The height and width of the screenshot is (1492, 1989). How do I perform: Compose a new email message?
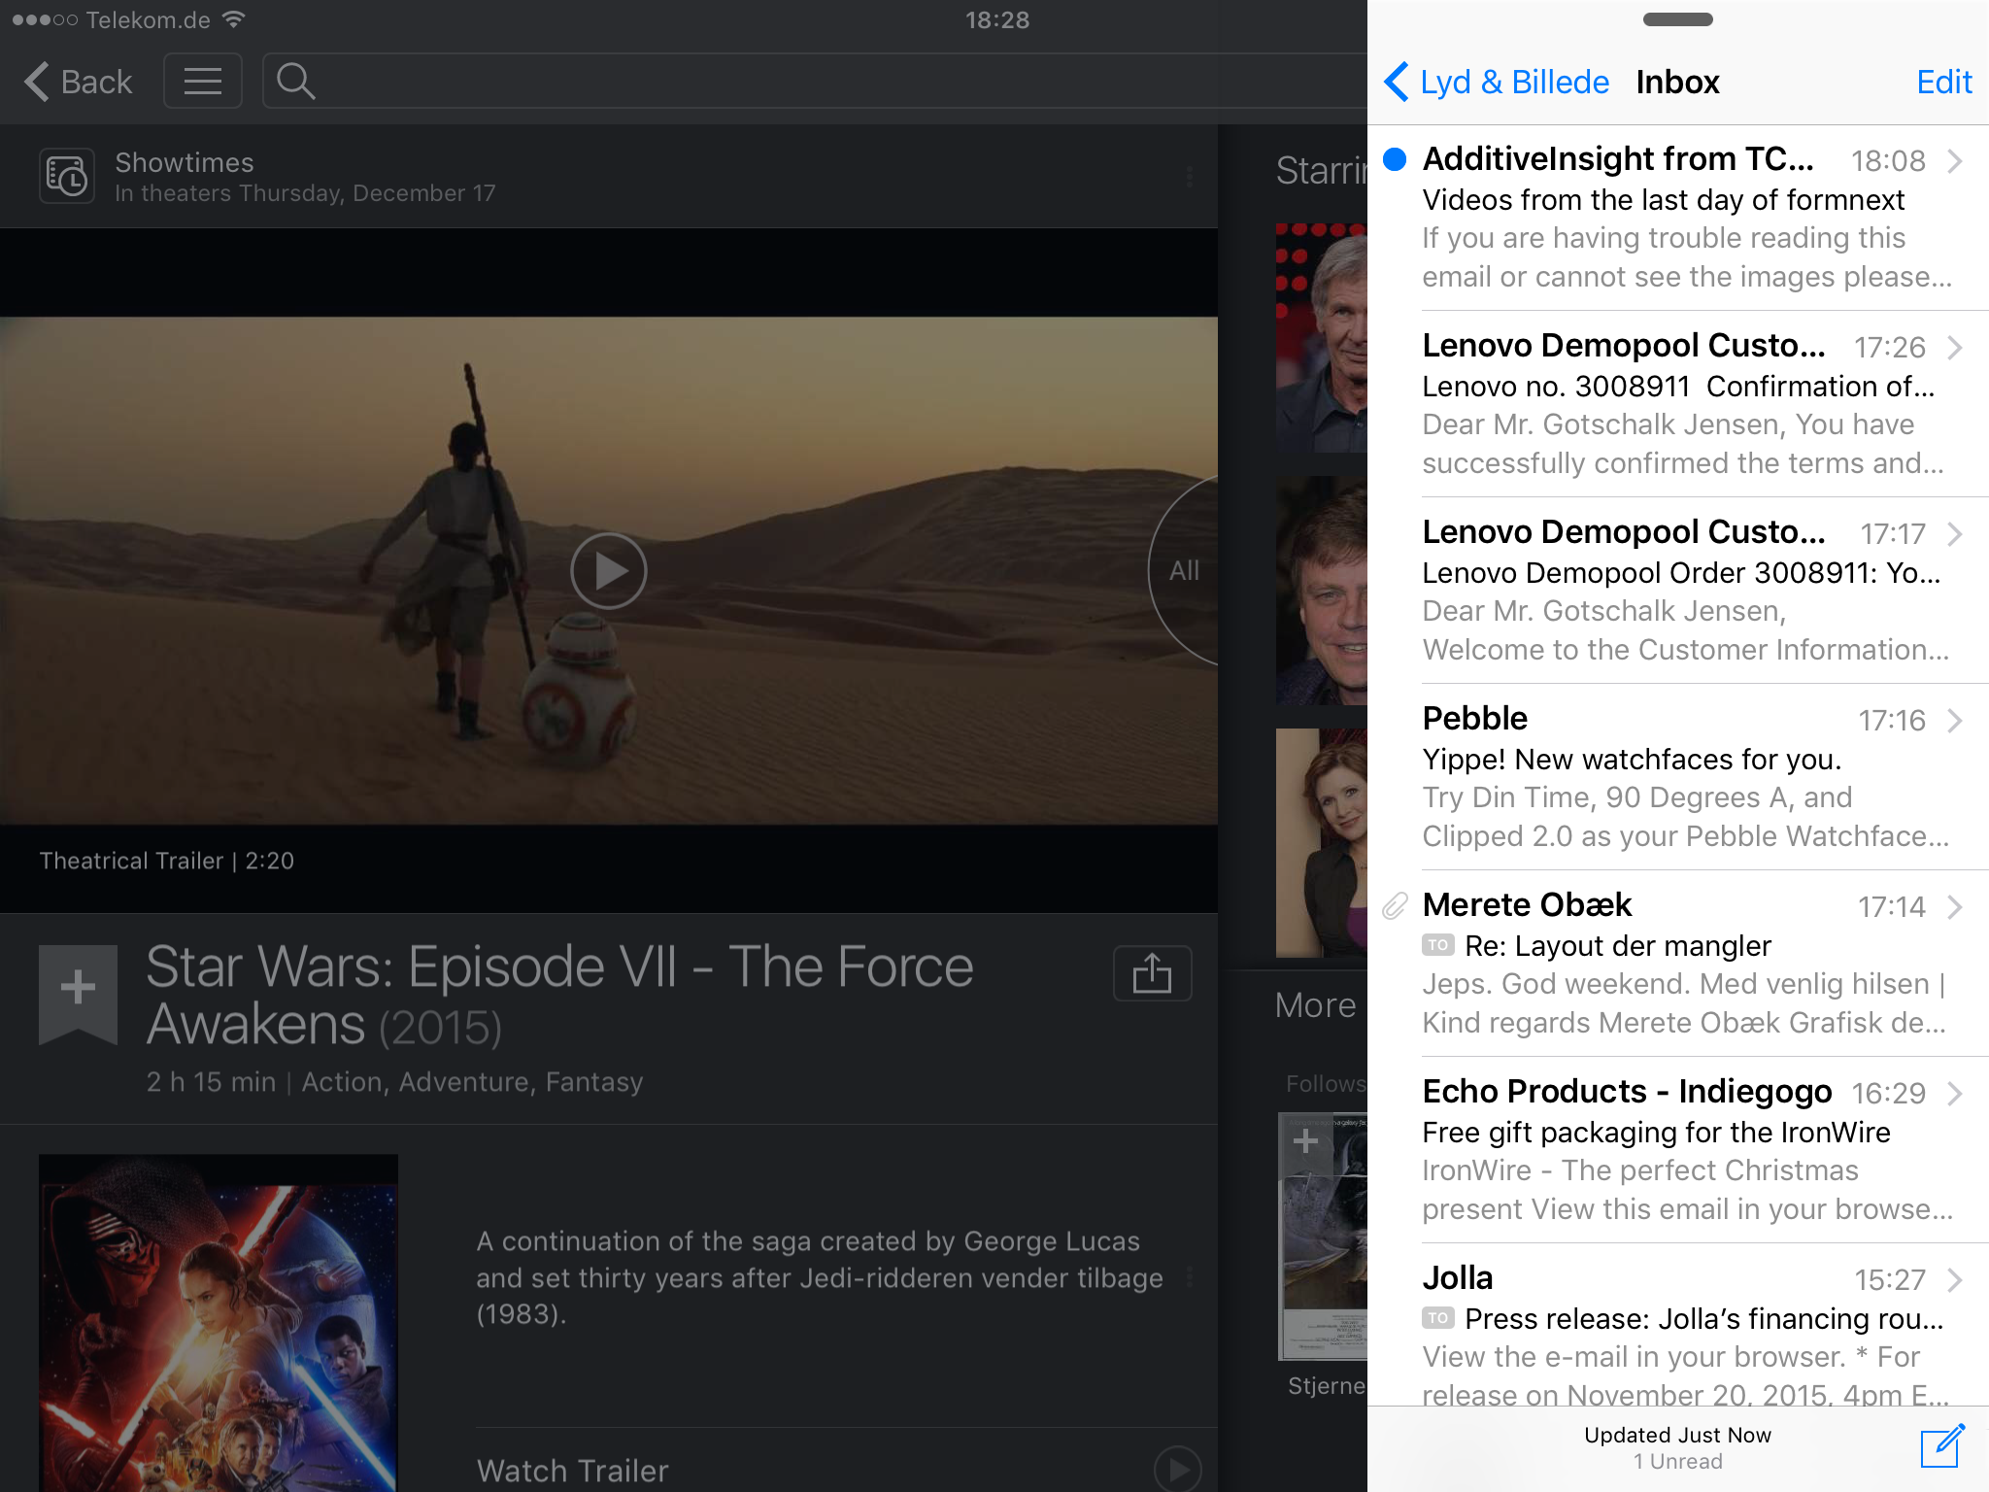tap(1942, 1446)
